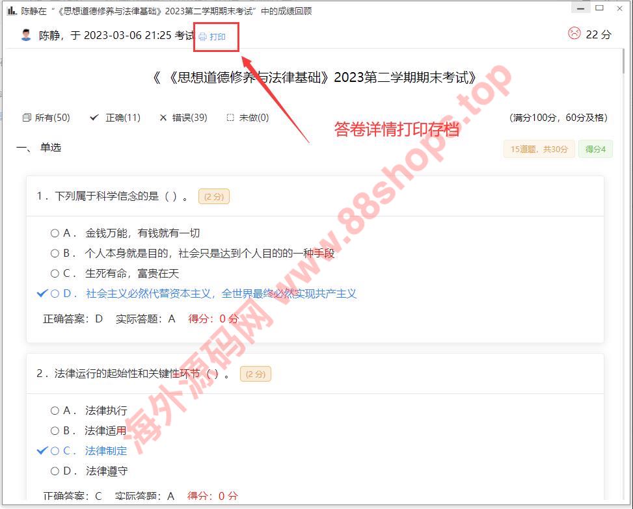The width and height of the screenshot is (633, 509).
Task: Click the 打印 print link
Action: pyautogui.click(x=217, y=37)
